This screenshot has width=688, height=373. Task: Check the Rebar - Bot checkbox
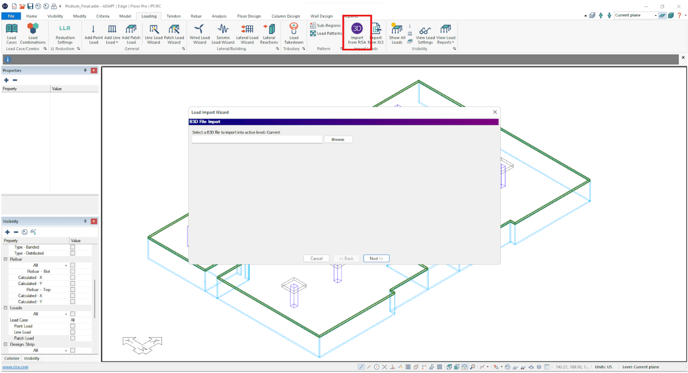(x=72, y=272)
